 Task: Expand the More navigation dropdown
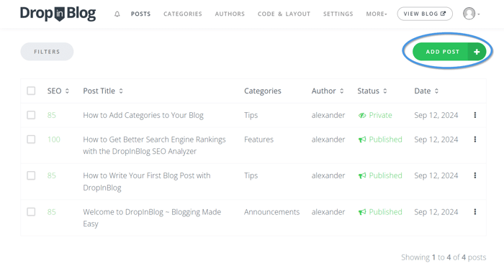(377, 14)
